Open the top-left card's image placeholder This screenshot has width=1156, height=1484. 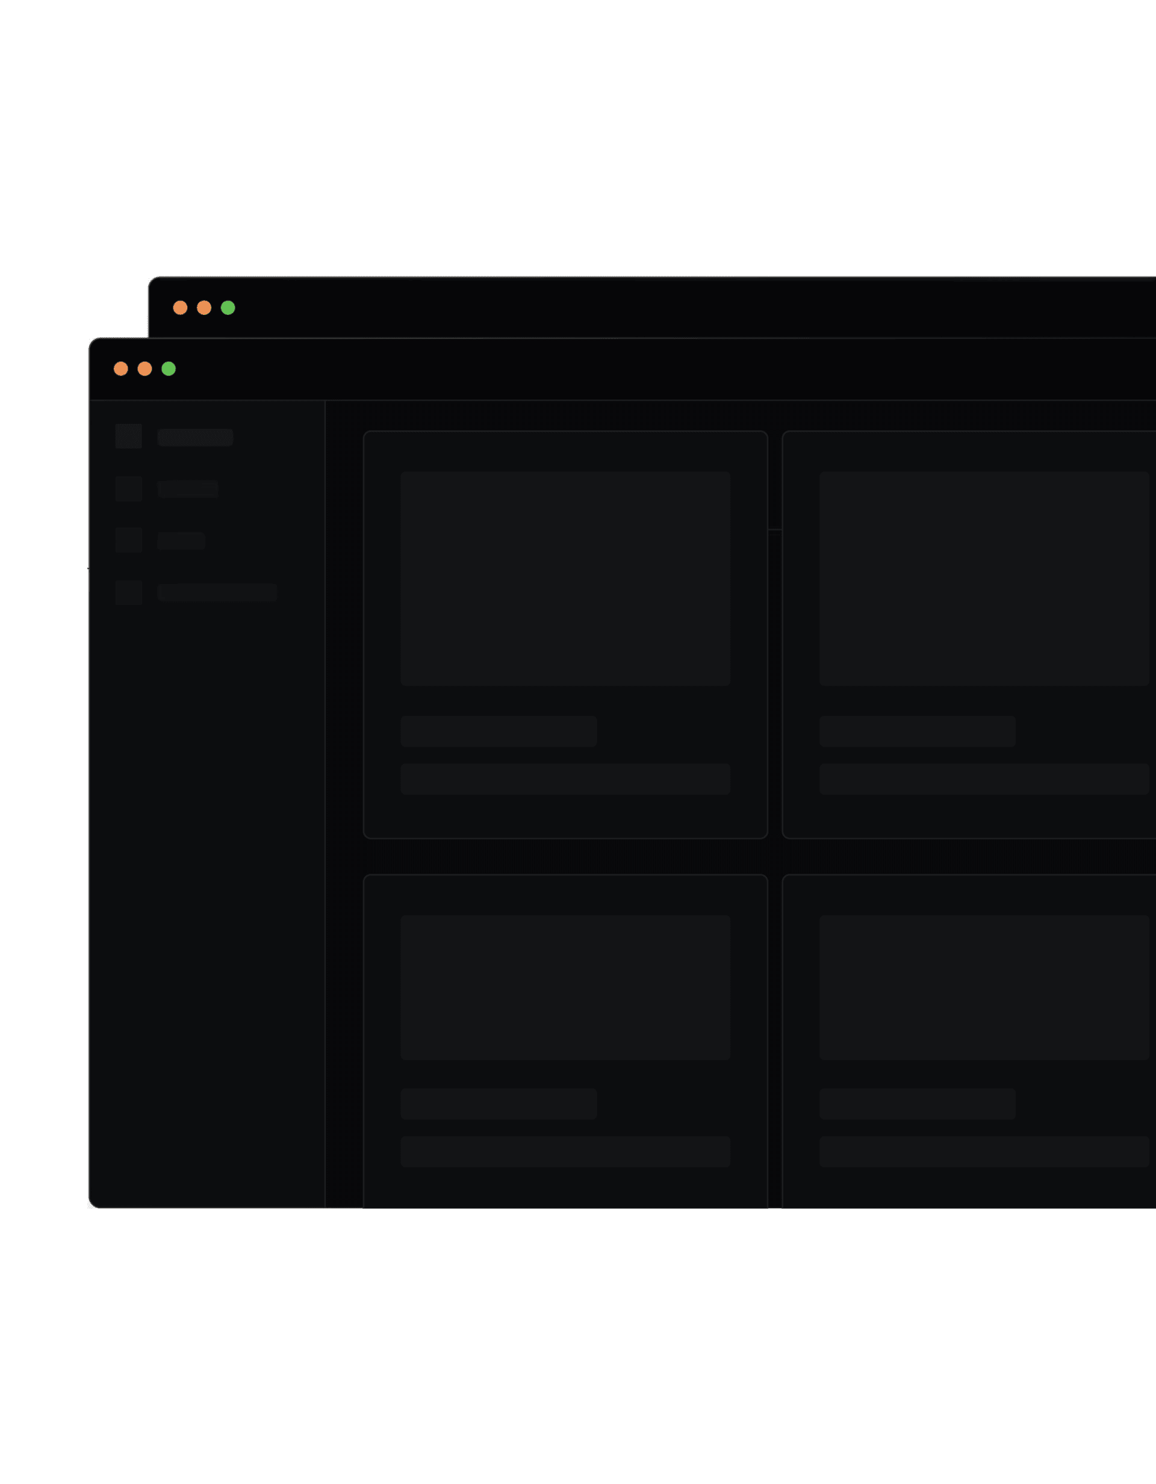pos(565,579)
